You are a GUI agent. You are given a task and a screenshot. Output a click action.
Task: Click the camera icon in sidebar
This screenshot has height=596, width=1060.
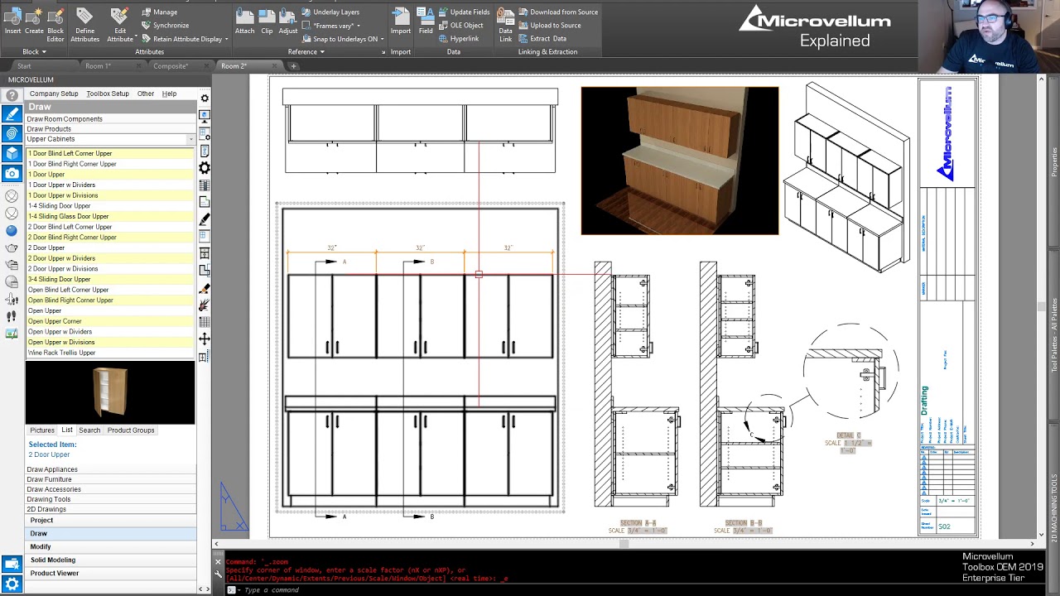click(x=12, y=173)
